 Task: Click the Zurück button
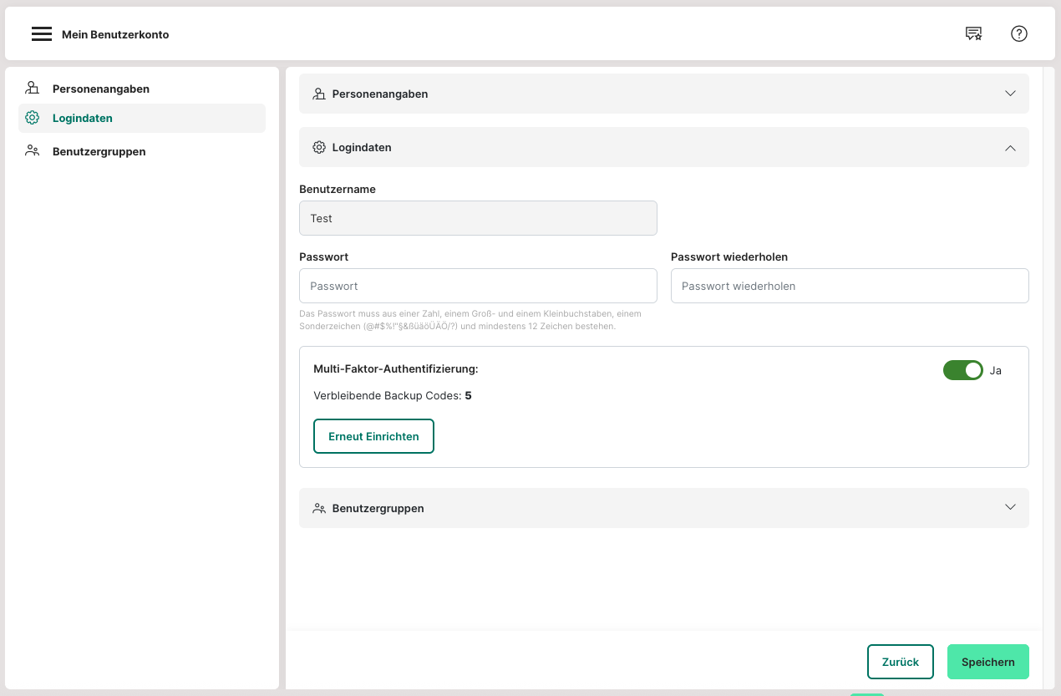coord(900,662)
